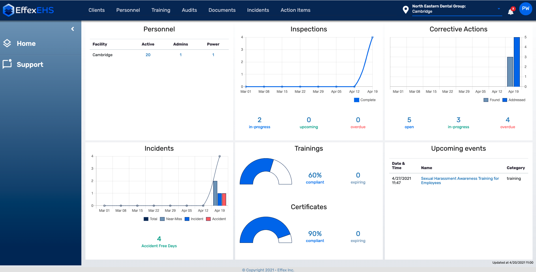536x272 pixels.
Task: Open Sexual Harassment Awareness Training link
Action: pyautogui.click(x=460, y=180)
